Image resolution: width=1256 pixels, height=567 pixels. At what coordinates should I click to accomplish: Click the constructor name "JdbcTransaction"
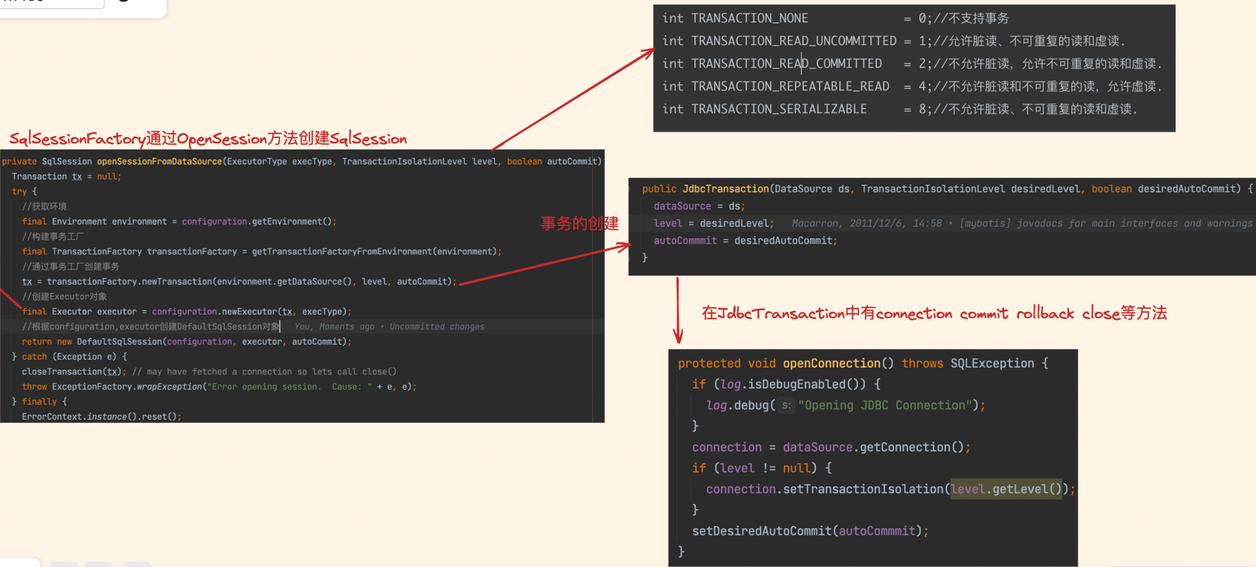pyautogui.click(x=725, y=189)
